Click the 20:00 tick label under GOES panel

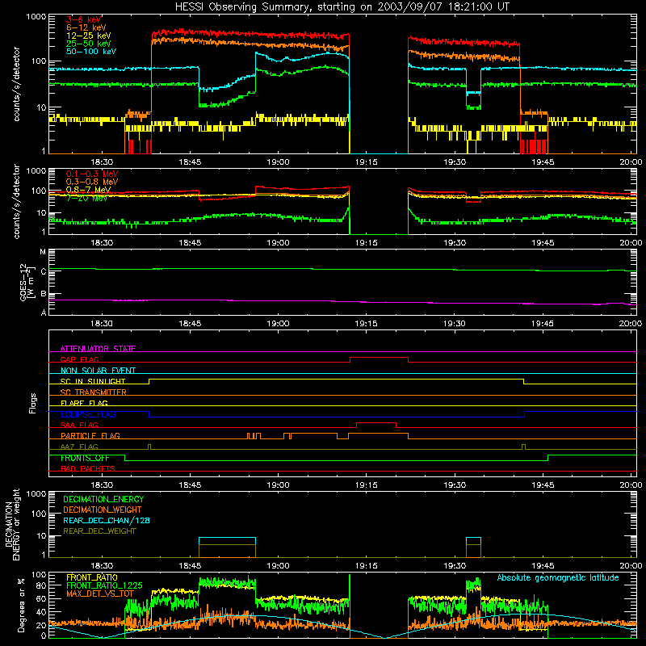point(631,324)
